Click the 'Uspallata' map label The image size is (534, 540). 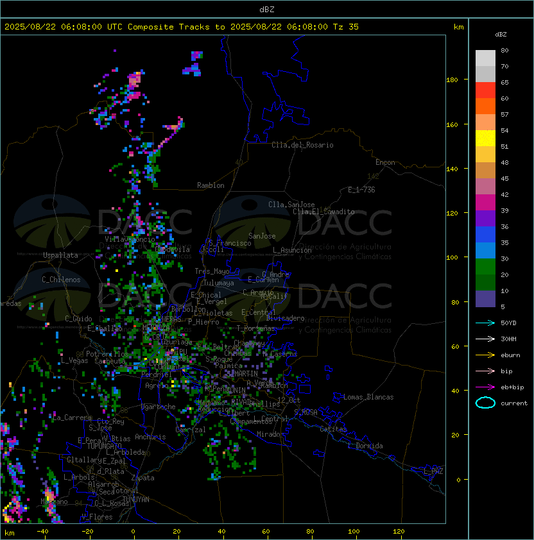pos(60,255)
